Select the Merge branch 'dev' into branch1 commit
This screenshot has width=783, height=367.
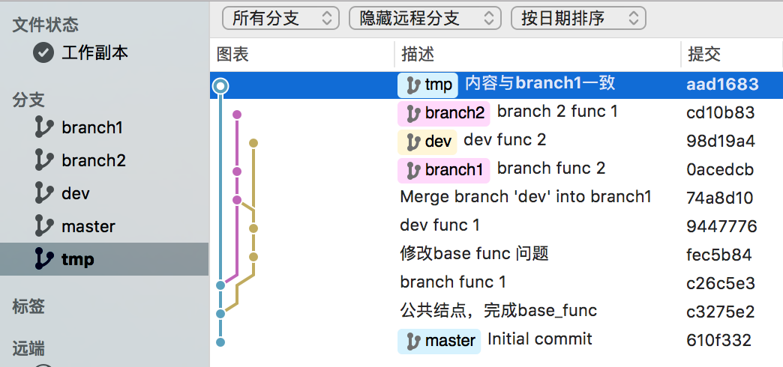pos(525,198)
